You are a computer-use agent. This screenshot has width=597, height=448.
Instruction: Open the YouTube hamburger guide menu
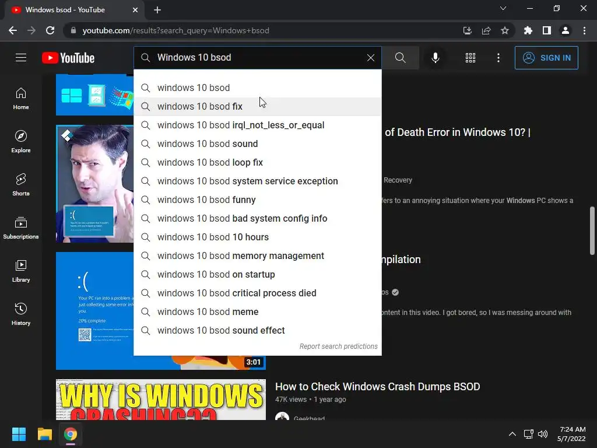pyautogui.click(x=21, y=58)
